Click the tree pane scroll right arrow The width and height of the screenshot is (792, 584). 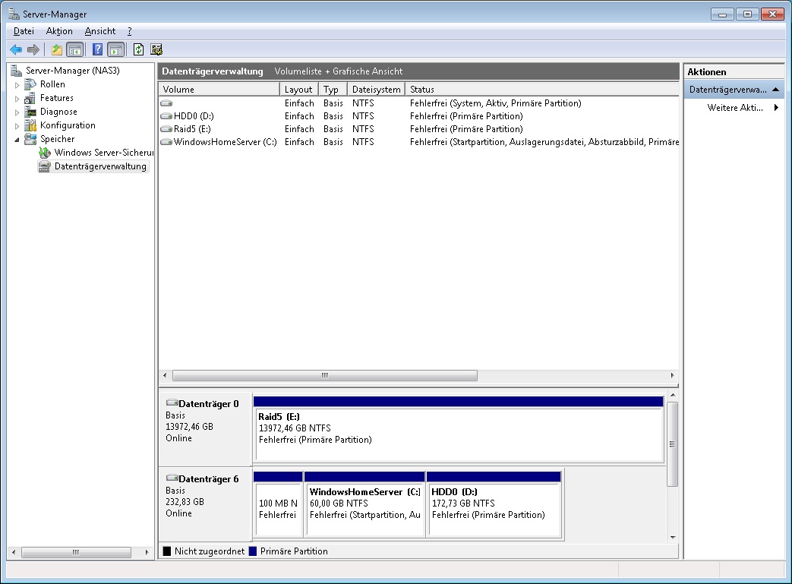click(x=147, y=552)
